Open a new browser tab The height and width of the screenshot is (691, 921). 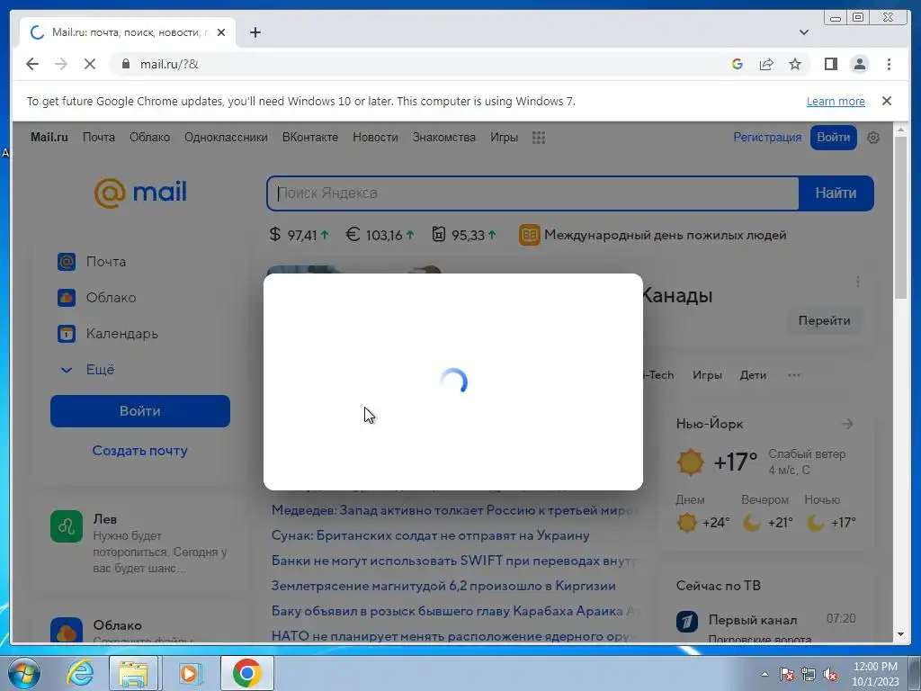(x=255, y=32)
